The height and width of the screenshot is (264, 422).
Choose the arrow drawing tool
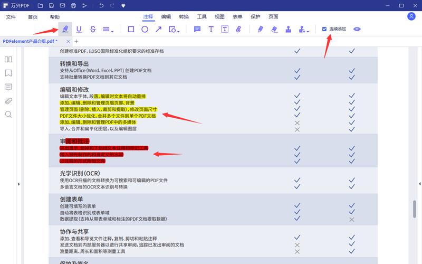click(x=158, y=29)
